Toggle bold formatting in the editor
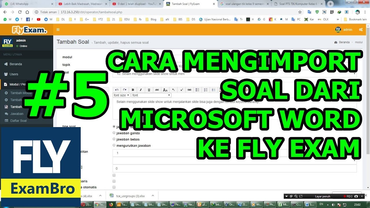Screen dimensions: 370x208 (133, 90)
